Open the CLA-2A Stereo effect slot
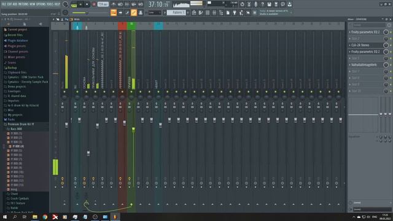393x221 pixels. click(366, 45)
